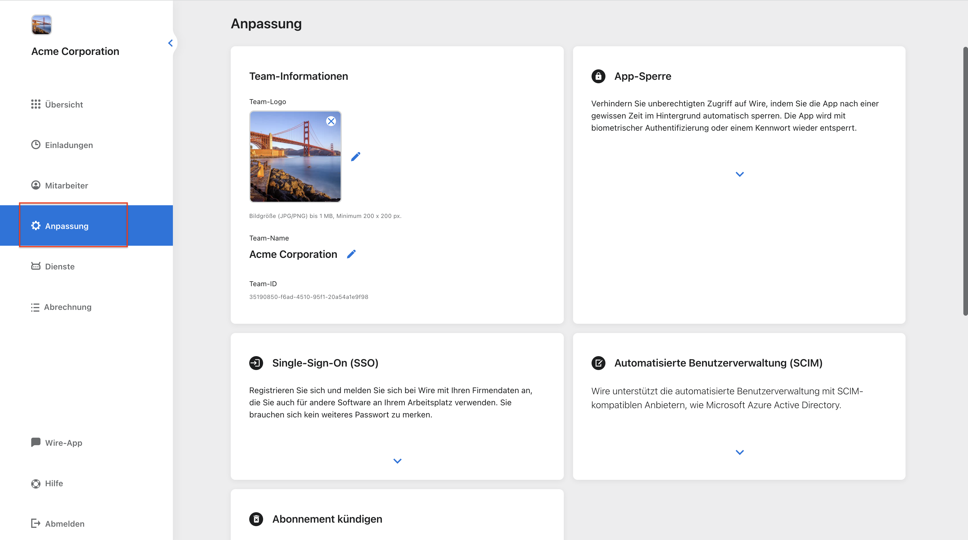Click the Hilfe lifebuoy icon
The height and width of the screenshot is (540, 968).
pos(36,483)
